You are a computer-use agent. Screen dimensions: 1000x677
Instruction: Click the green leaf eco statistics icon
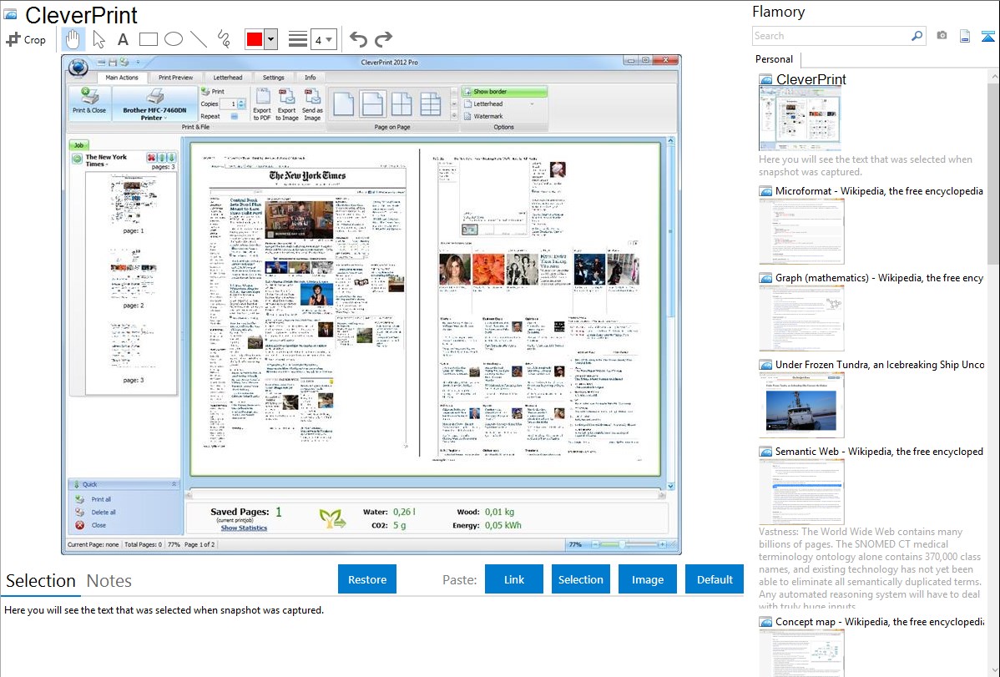[x=332, y=518]
